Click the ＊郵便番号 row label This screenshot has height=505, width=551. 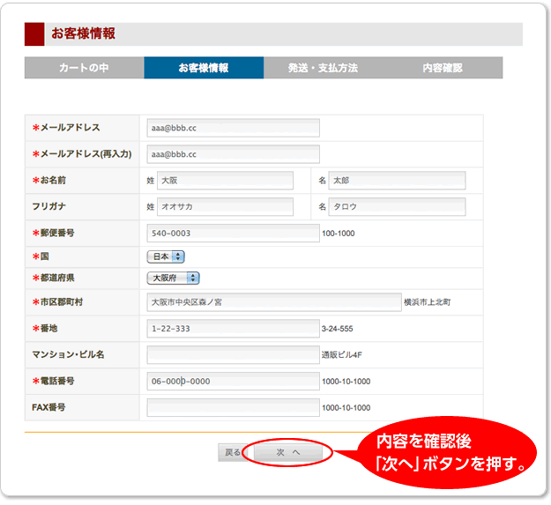pyautogui.click(x=54, y=233)
